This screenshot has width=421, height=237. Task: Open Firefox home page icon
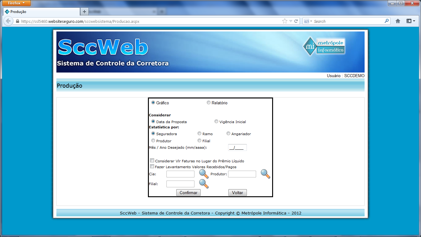point(398,21)
